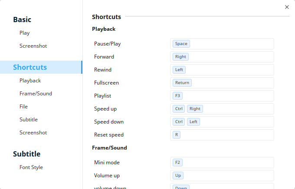This screenshot has height=189, width=295.
Task: Click the Playlist F3 shortcut field
Action: [x=222, y=96]
